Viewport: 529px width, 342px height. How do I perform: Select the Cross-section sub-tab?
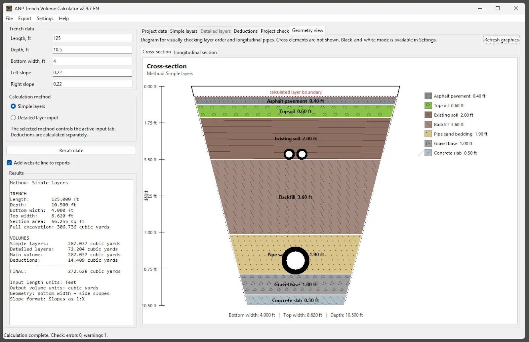(157, 52)
